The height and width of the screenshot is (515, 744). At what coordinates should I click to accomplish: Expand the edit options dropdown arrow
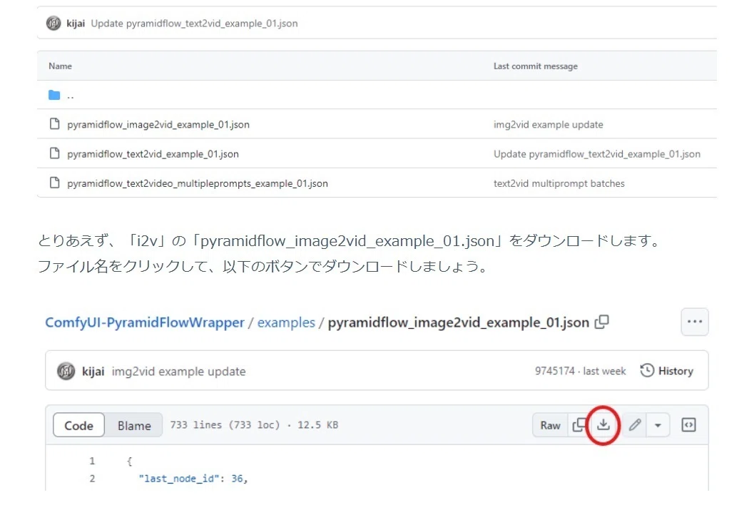click(658, 425)
